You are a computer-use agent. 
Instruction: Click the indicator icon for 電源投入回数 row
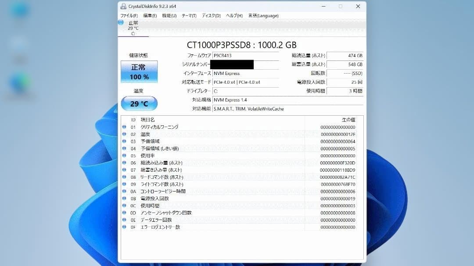(x=124, y=199)
